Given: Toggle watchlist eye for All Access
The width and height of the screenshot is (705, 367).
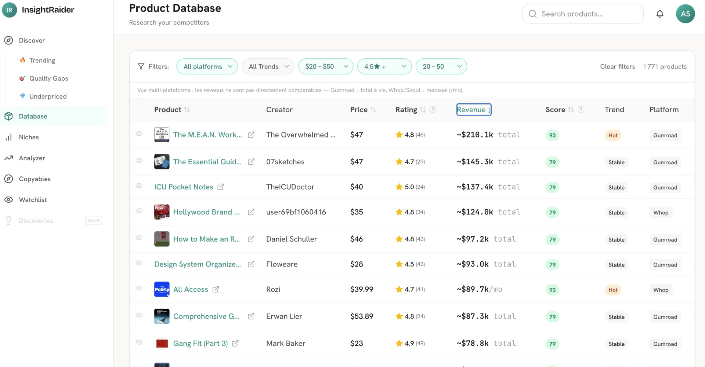Looking at the screenshot, I should [x=139, y=288].
